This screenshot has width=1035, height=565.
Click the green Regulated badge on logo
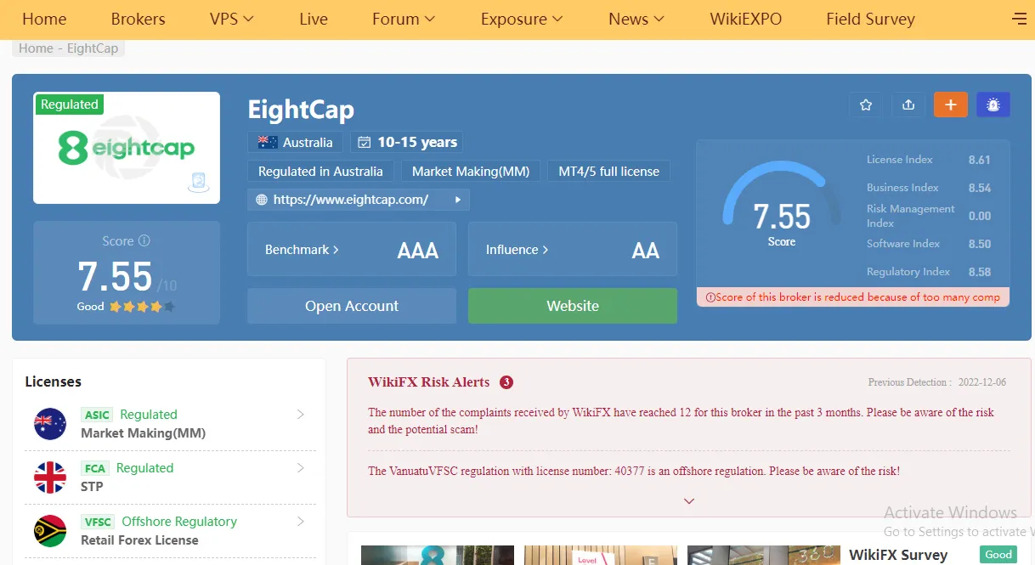(70, 105)
